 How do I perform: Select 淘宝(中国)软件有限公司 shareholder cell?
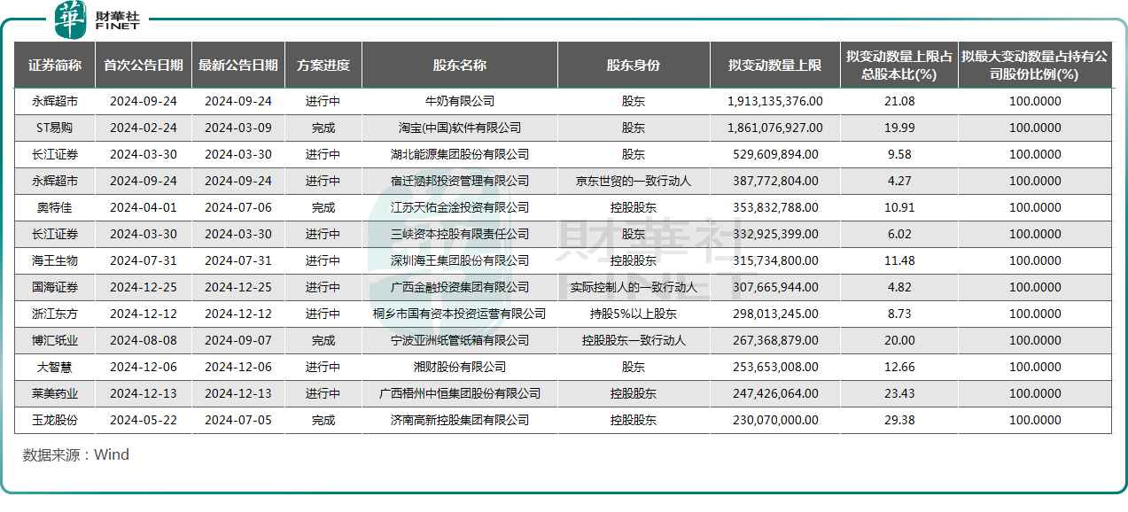tap(460, 128)
